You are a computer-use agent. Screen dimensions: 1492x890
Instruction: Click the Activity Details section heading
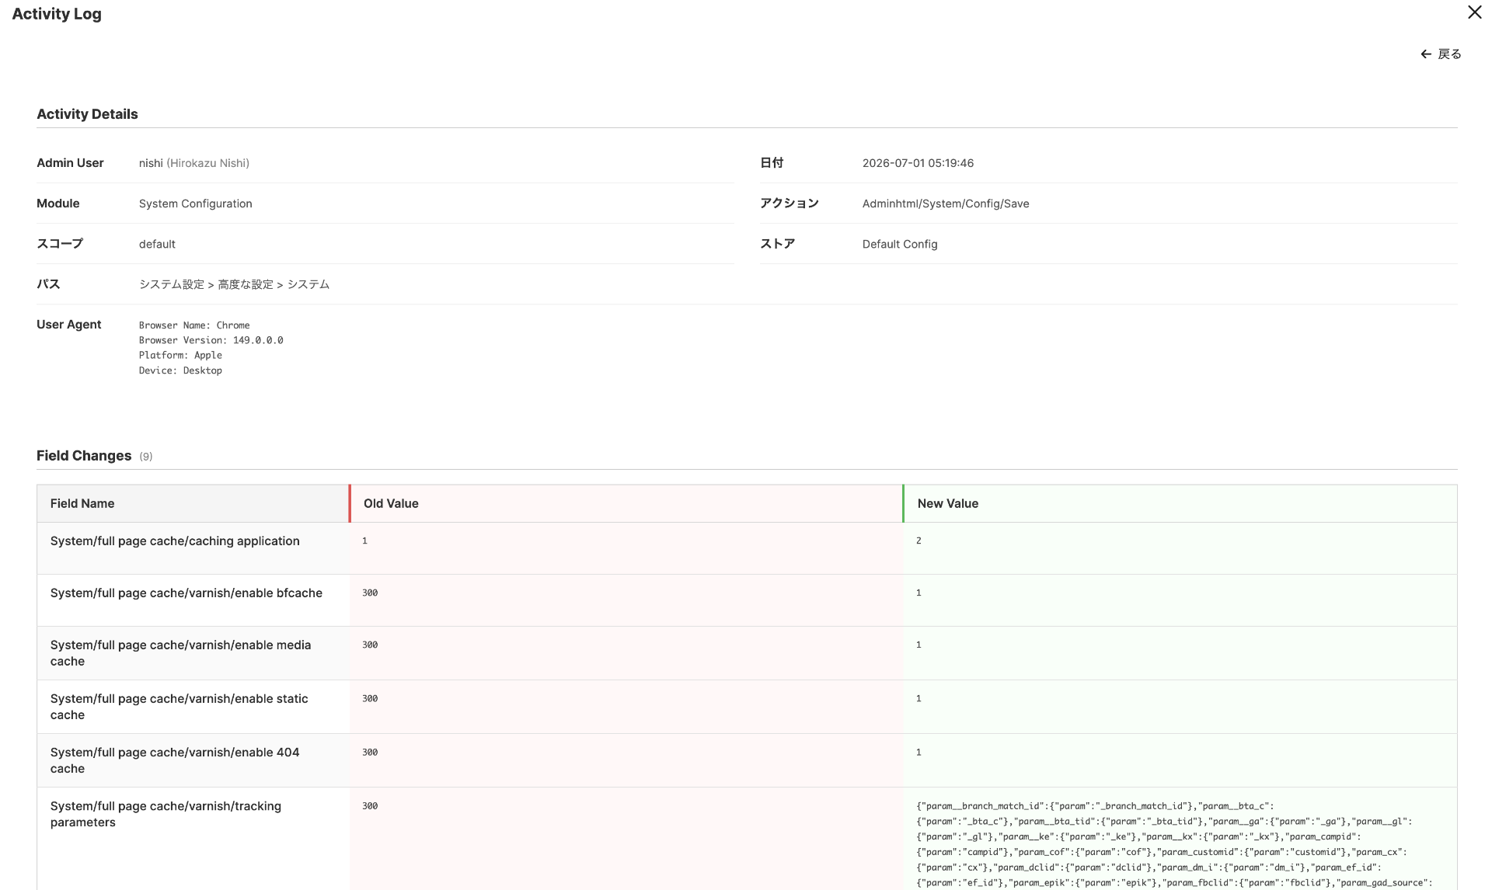click(x=87, y=114)
